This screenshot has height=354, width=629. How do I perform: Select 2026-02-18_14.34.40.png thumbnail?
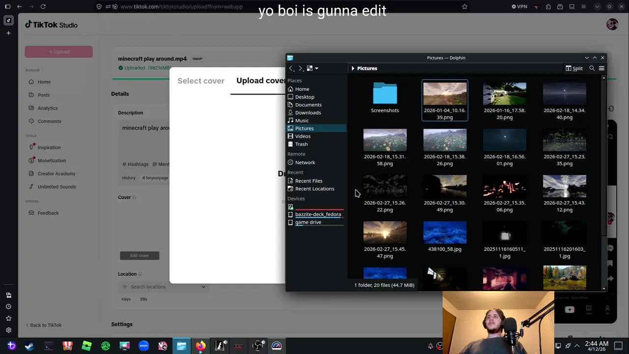565,94
